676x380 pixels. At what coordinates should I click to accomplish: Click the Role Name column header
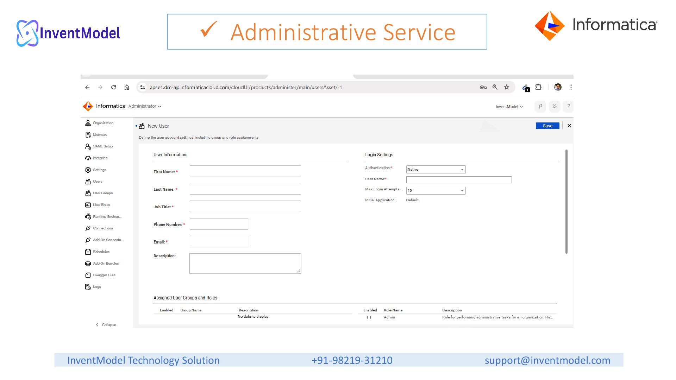(393, 310)
